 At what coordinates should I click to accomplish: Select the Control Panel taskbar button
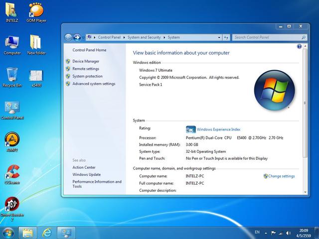[66, 233]
